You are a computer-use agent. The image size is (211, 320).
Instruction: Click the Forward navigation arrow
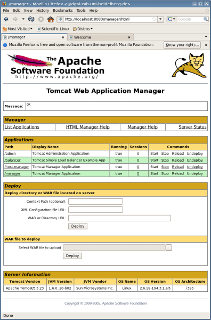click(15, 19)
